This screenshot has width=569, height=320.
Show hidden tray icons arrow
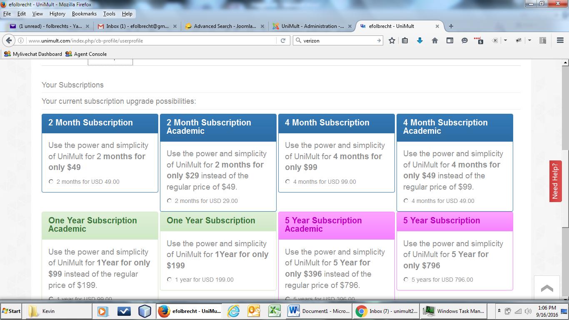point(499,311)
